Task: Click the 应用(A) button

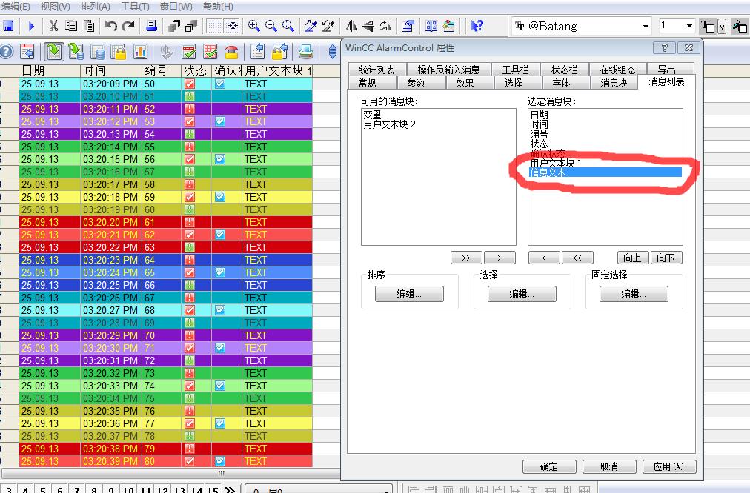Action: 668,466
